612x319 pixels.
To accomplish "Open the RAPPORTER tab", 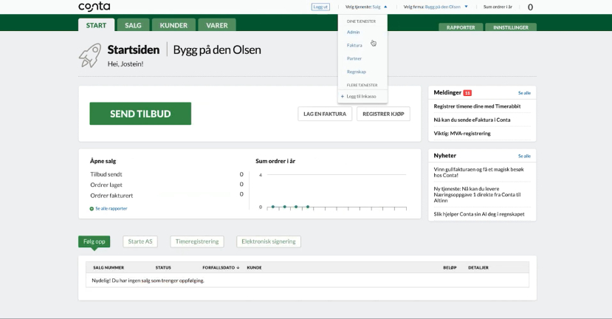I will click(461, 27).
